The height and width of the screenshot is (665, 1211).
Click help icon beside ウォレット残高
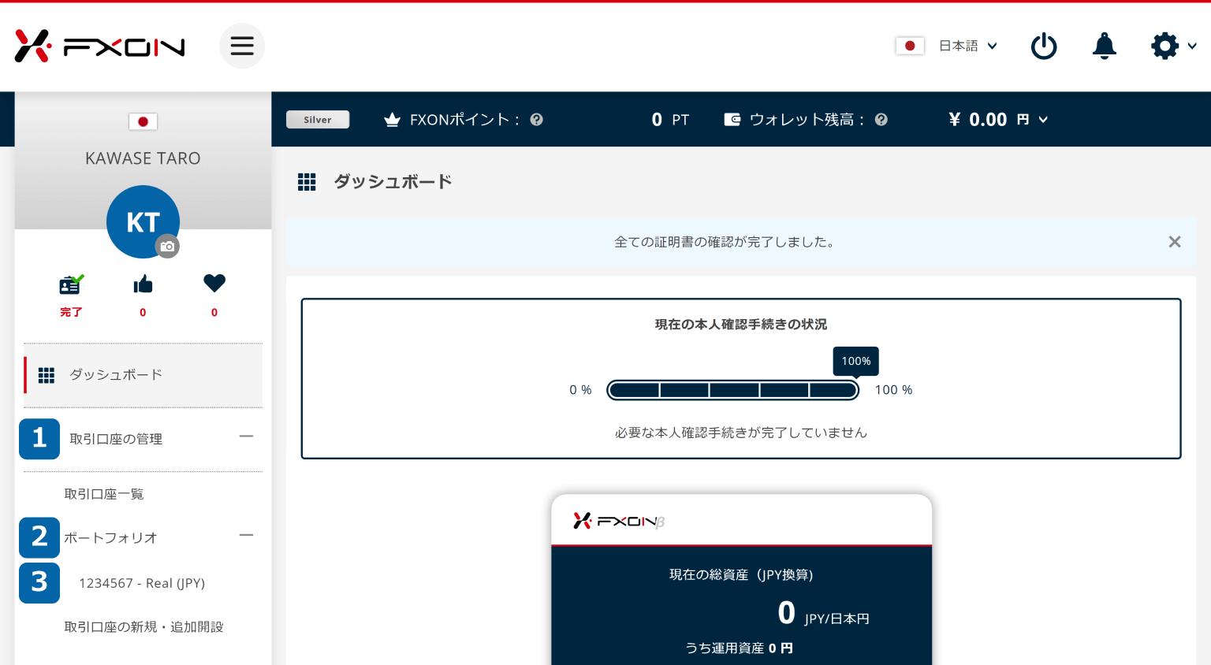click(881, 120)
